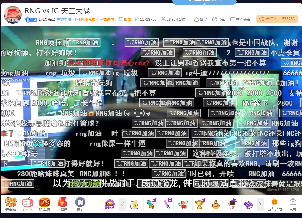Send the winged red potion gift
The height and width of the screenshot is (218, 302).
click(183, 204)
